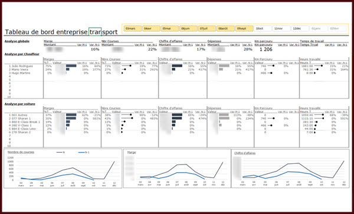Select vehicle row '077 Sharan 1'
Screen dimensions: 354x214
(21, 118)
